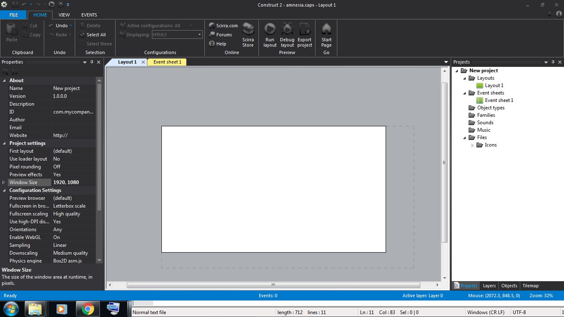
Task: Collapse the Files folder
Action: 464,137
